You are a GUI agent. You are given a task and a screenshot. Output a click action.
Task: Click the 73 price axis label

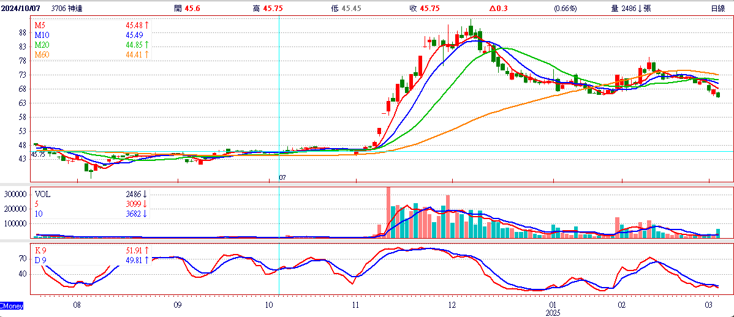pos(22,75)
